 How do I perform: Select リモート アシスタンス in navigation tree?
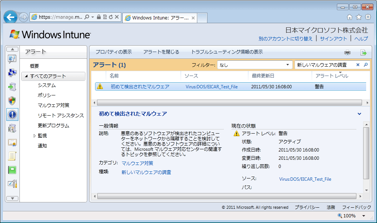[61, 116]
